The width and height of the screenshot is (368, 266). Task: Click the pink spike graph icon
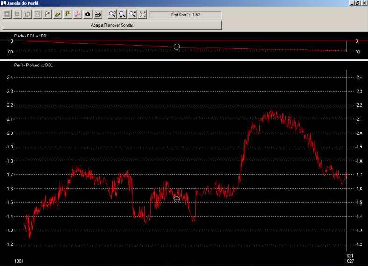click(78, 15)
